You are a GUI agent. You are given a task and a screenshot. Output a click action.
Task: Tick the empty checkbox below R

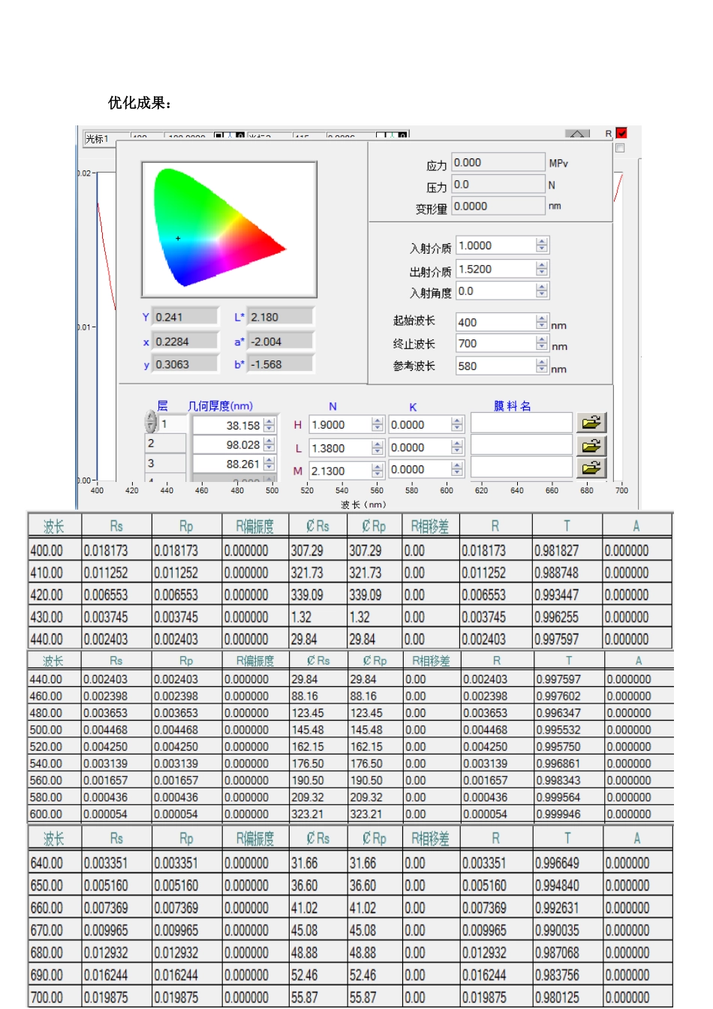click(620, 148)
